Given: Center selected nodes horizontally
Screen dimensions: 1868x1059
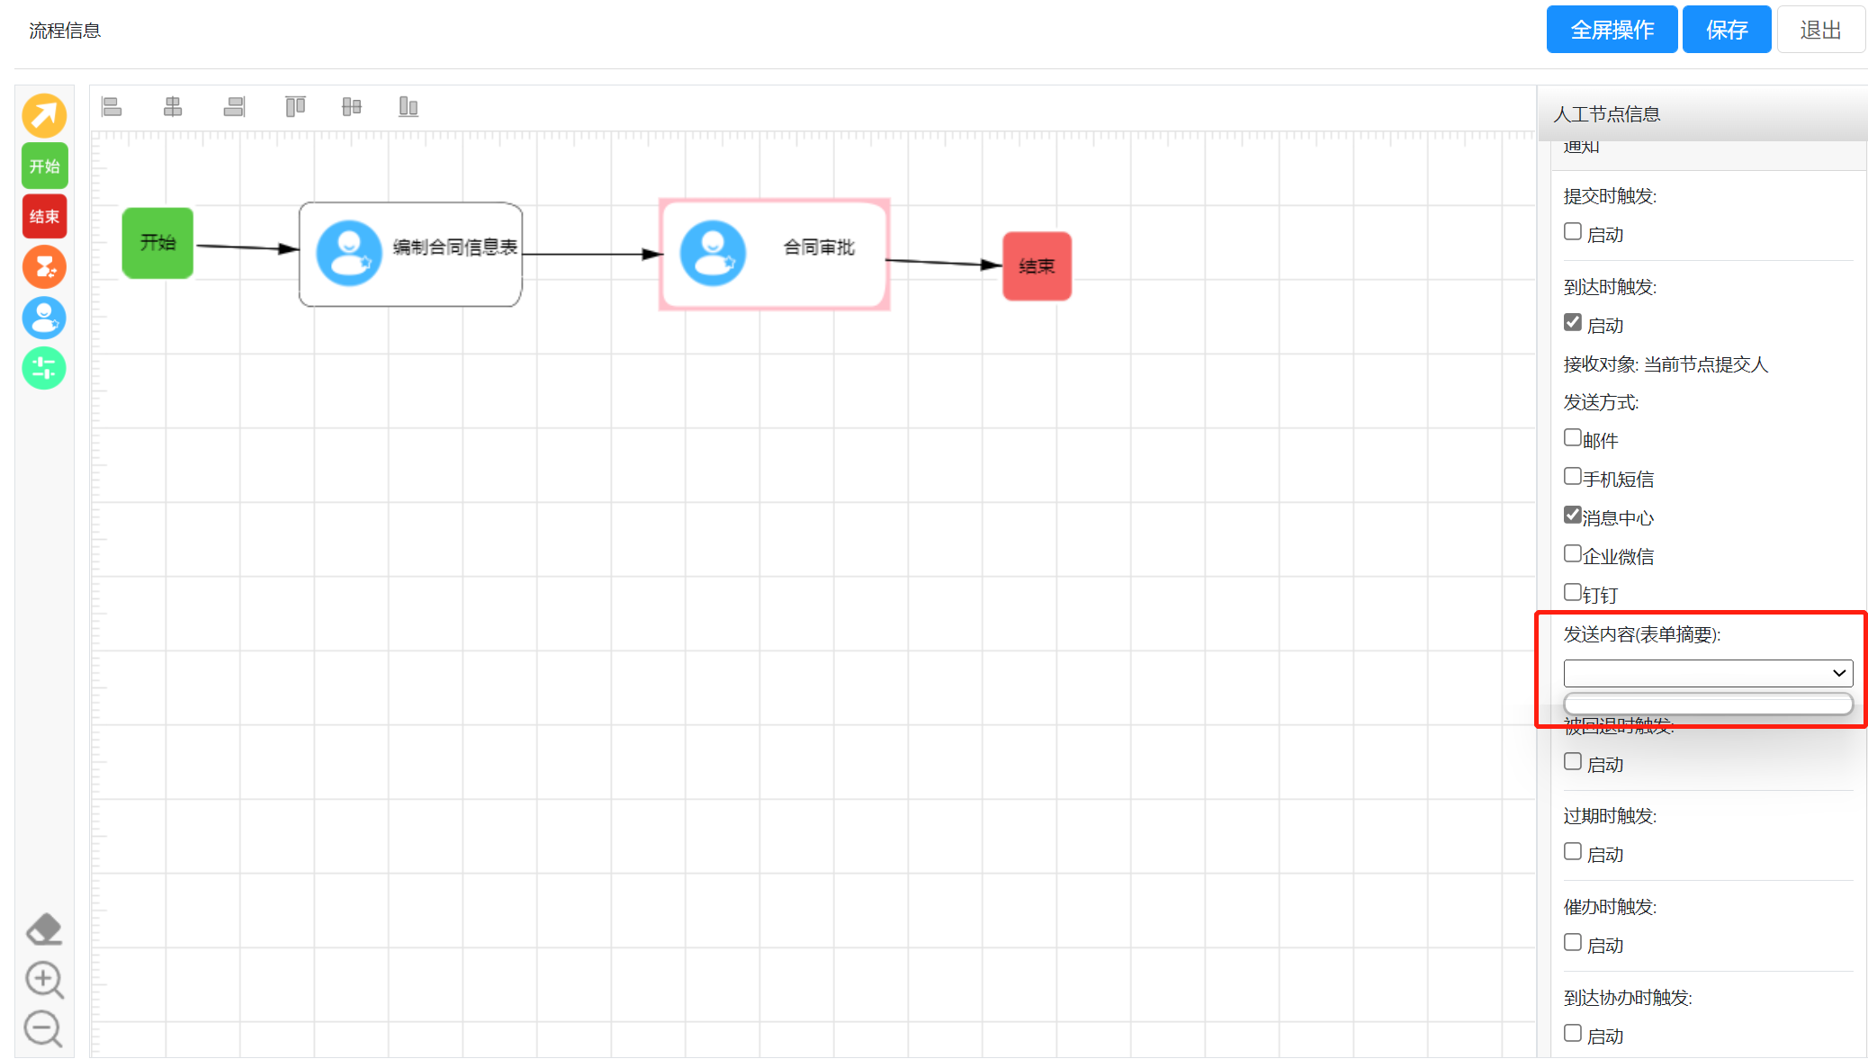Looking at the screenshot, I should (173, 107).
